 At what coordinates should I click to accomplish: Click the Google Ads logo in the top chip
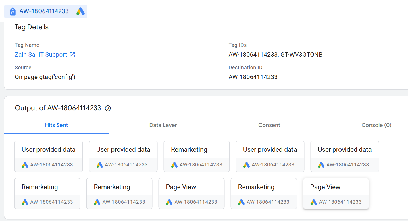coord(80,11)
